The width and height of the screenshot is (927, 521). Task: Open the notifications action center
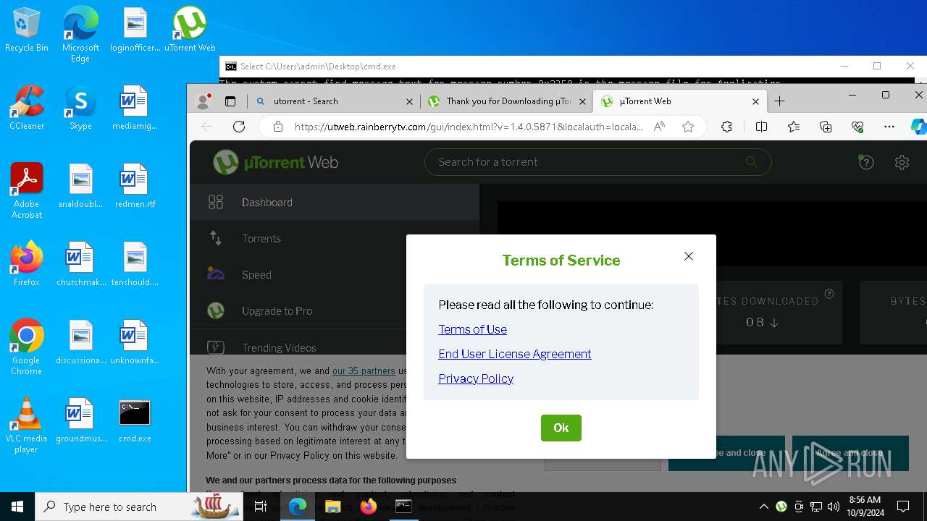click(x=903, y=507)
